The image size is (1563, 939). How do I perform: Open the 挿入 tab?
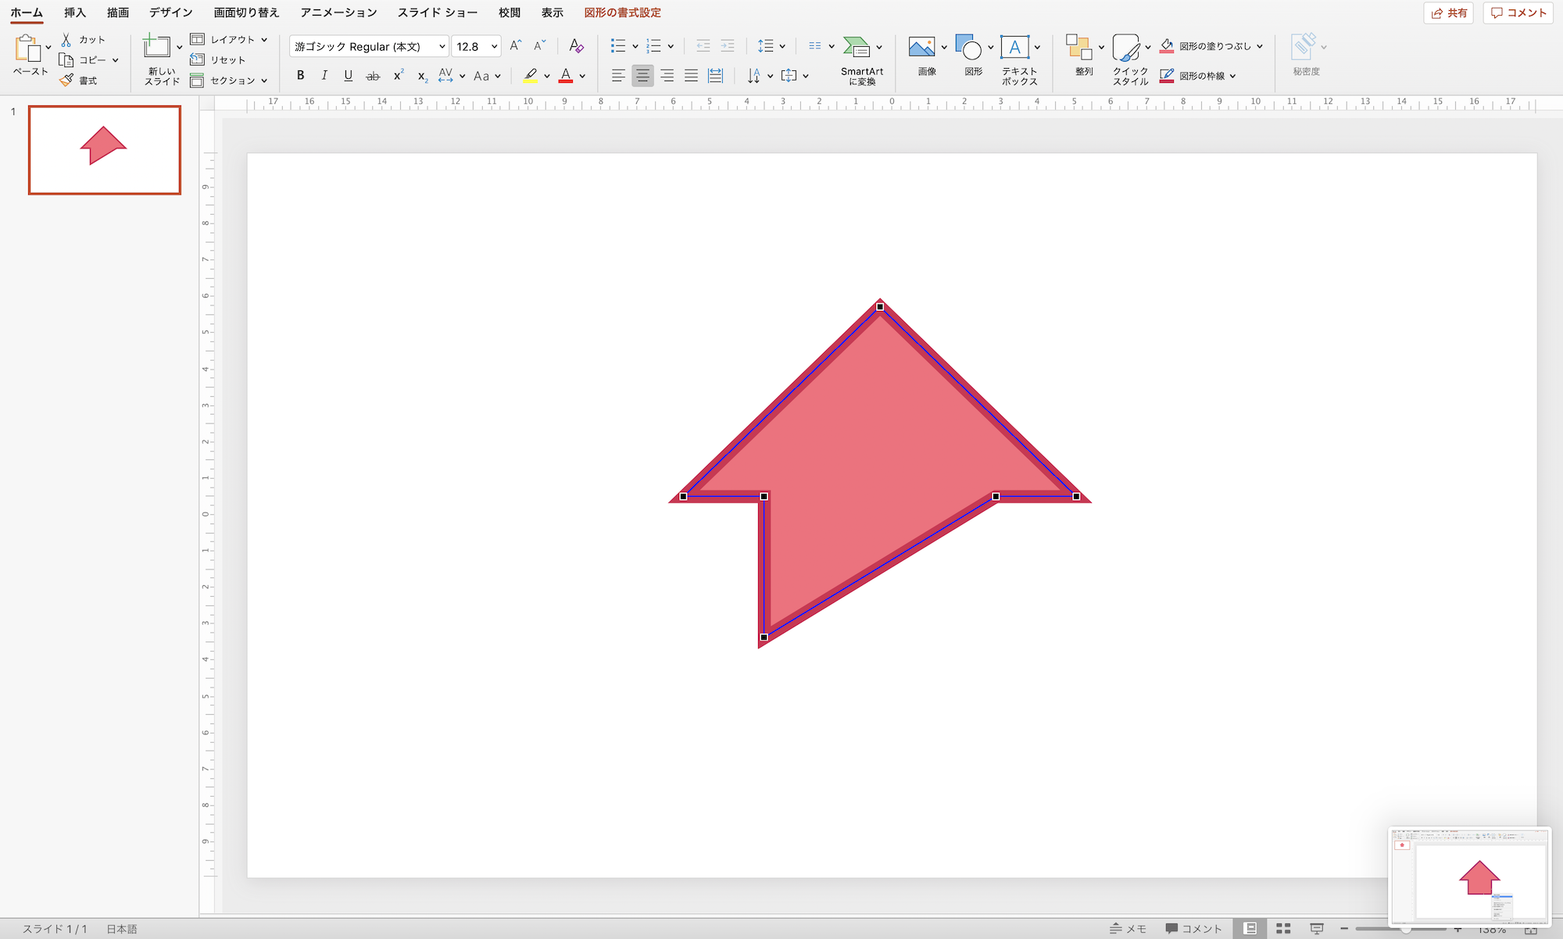tap(75, 12)
